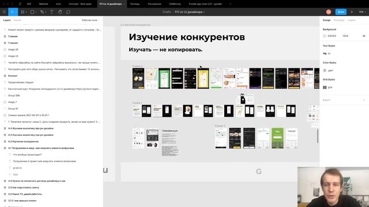Click the text icon of the Продолжение следует layer
This screenshot has width=369, height=207.
tap(5, 82)
